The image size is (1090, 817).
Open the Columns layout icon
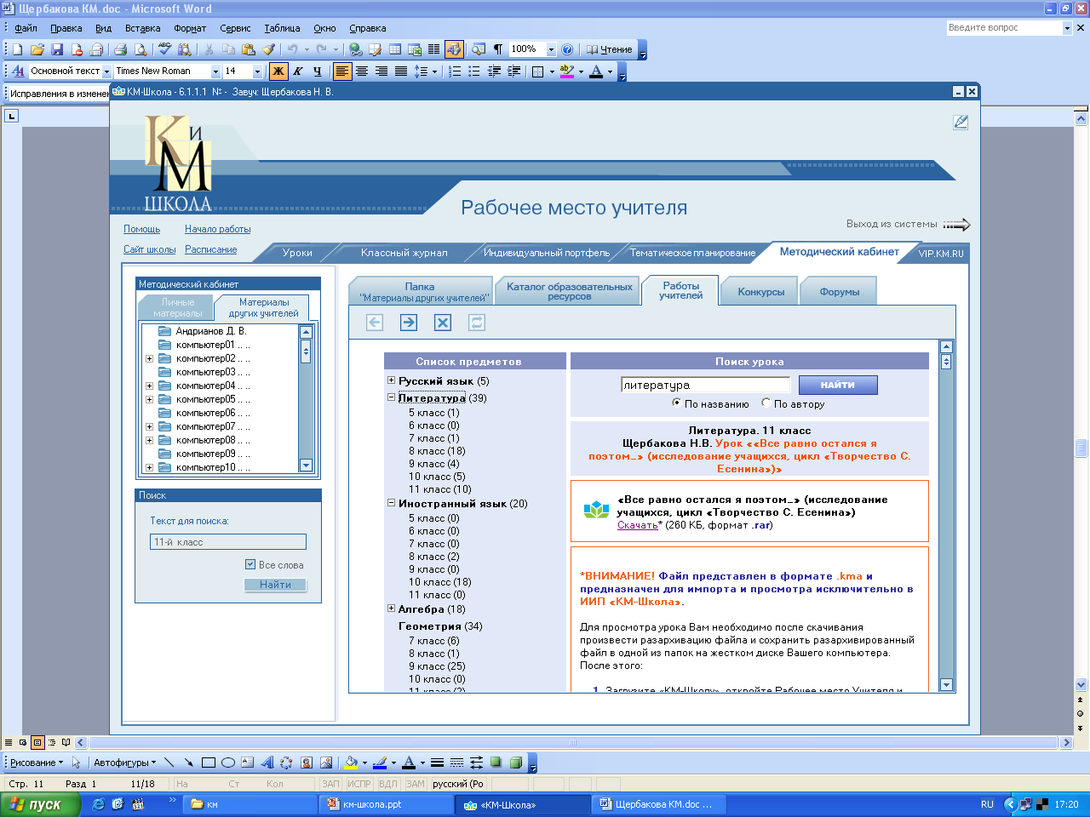(x=434, y=49)
